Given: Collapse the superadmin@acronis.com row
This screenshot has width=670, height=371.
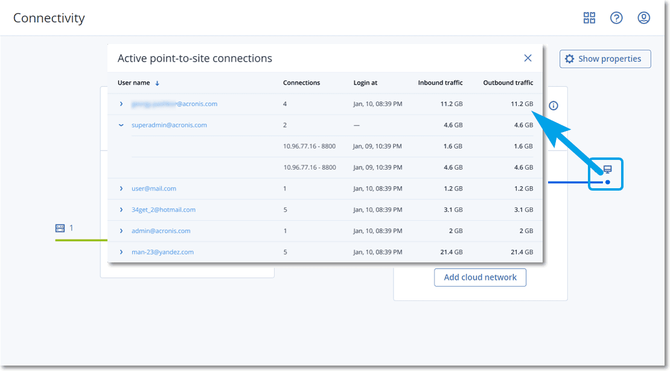Looking at the screenshot, I should coord(121,125).
